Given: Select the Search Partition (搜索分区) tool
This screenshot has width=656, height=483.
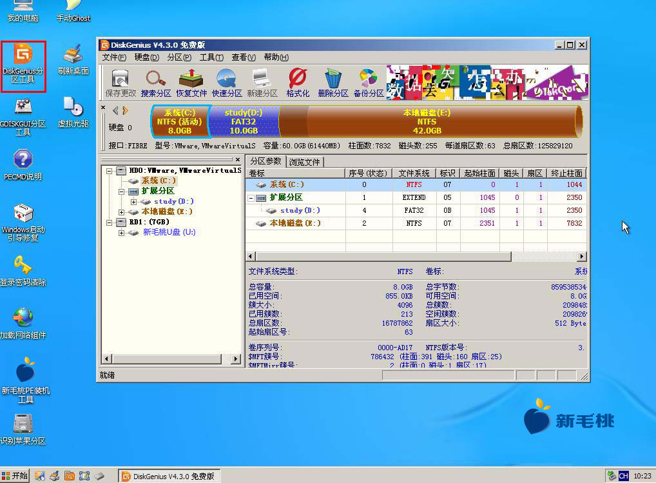Looking at the screenshot, I should [156, 83].
